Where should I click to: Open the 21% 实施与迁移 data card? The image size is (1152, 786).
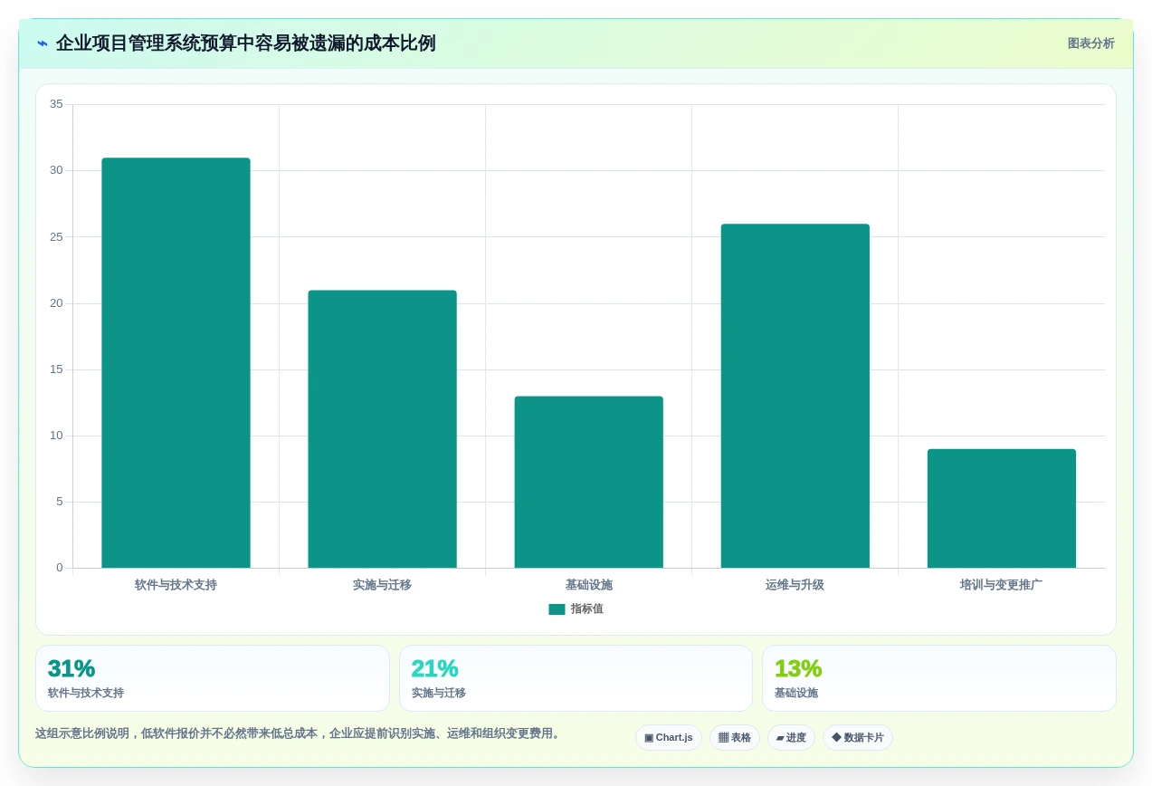click(576, 678)
